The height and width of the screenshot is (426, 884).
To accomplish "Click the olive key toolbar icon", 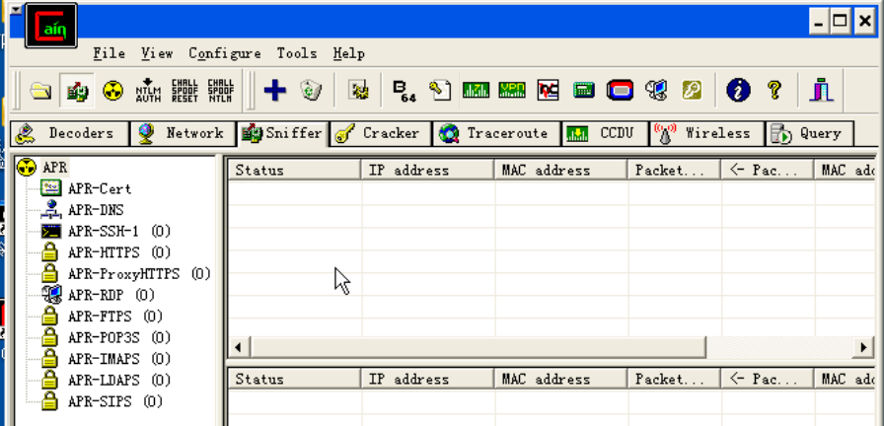I will click(692, 90).
